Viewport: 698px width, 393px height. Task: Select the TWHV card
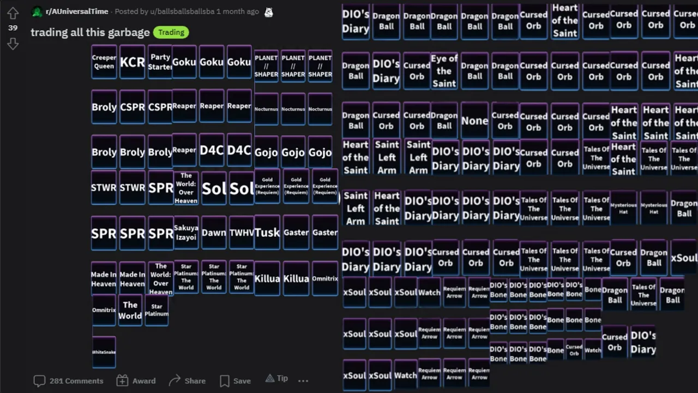(242, 233)
